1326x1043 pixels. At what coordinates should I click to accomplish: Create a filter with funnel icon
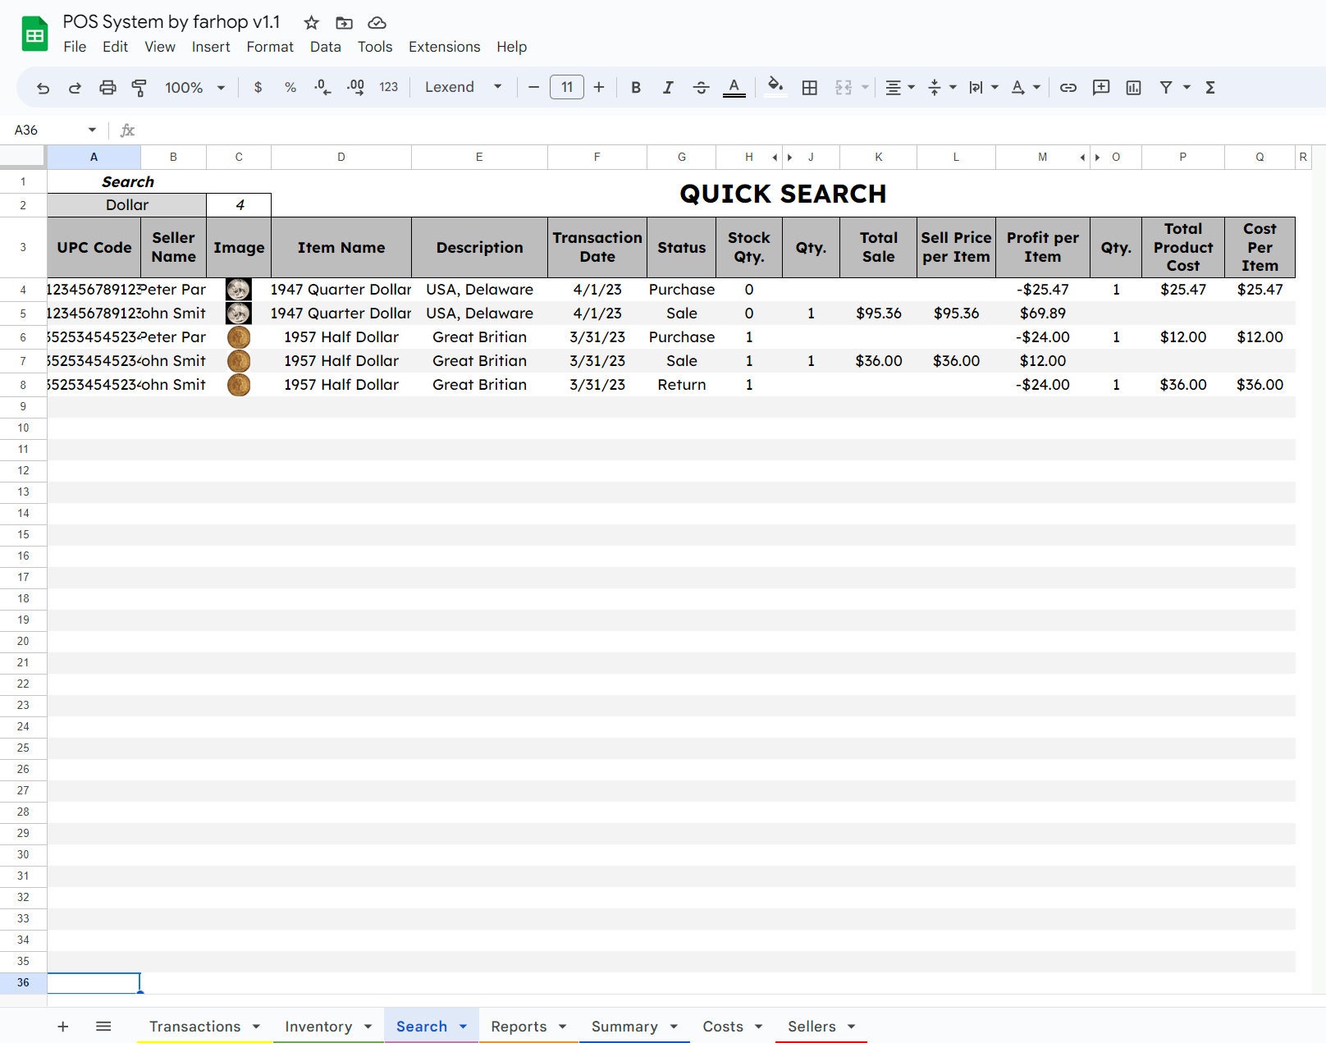[x=1166, y=88]
